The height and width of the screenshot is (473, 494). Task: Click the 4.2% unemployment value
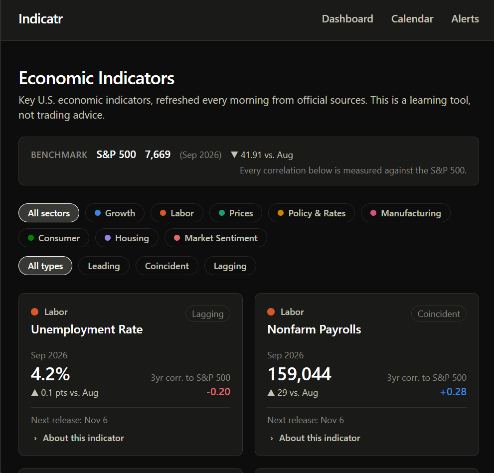pos(50,374)
